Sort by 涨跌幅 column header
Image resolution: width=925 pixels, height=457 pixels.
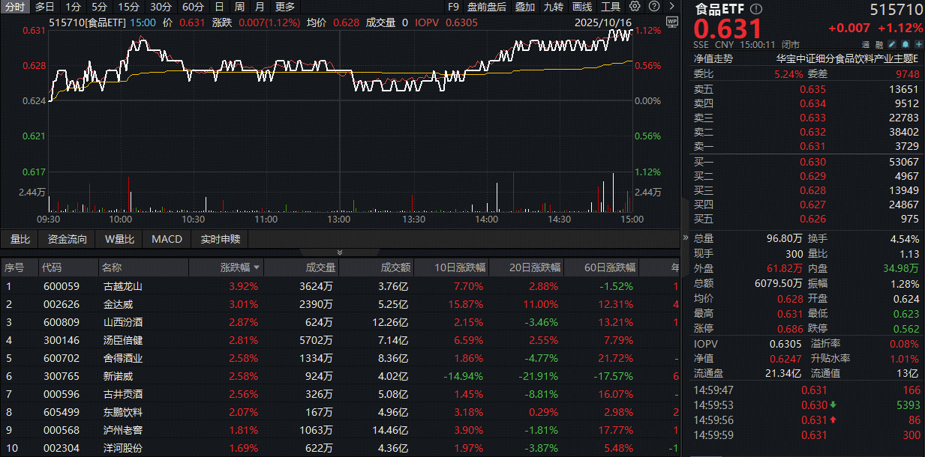(x=239, y=267)
